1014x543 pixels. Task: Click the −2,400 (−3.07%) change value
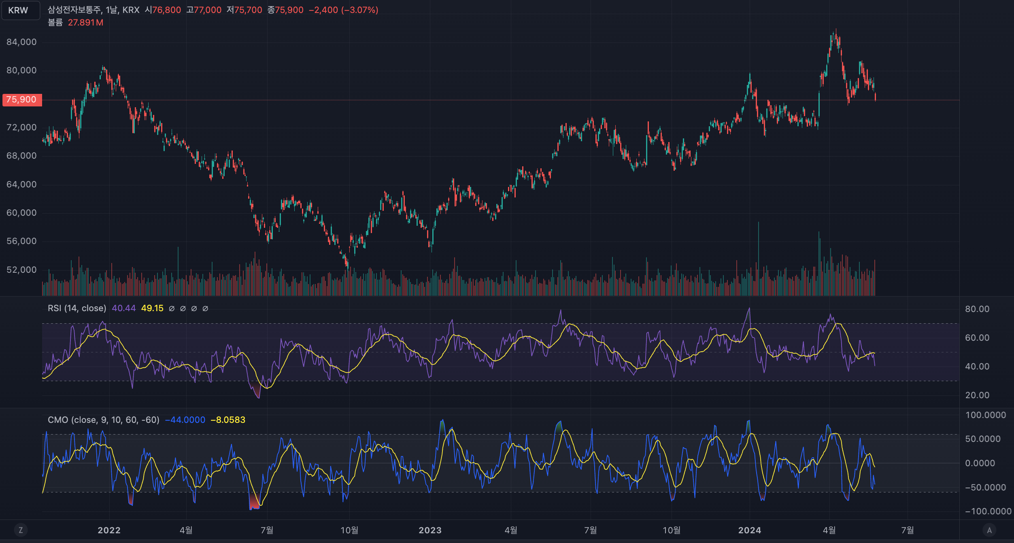point(344,10)
